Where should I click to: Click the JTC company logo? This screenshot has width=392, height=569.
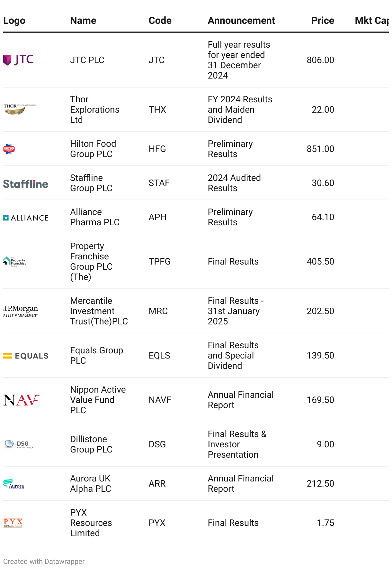[18, 60]
